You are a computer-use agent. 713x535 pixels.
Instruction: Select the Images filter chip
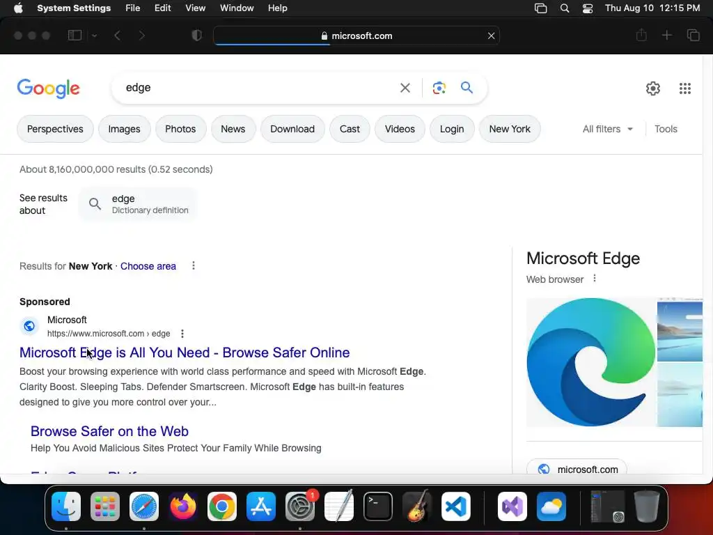[124, 129]
